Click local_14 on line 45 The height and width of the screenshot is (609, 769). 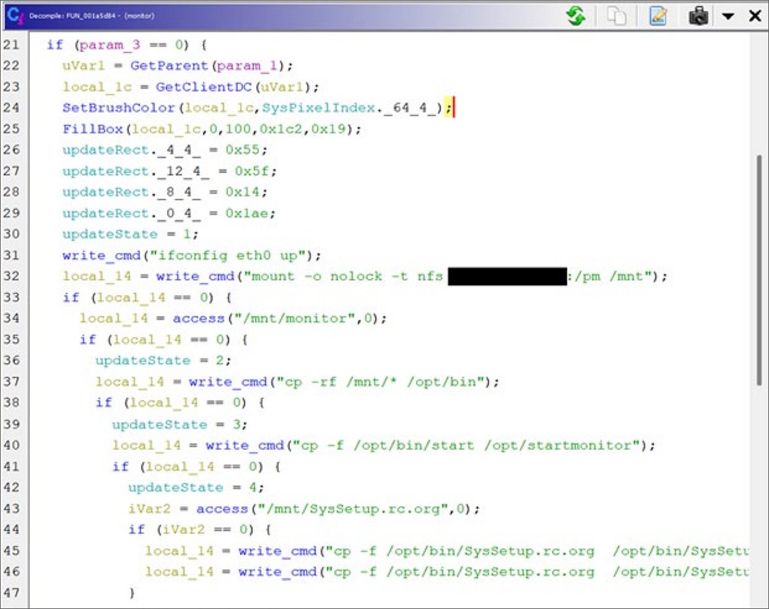tap(179, 551)
